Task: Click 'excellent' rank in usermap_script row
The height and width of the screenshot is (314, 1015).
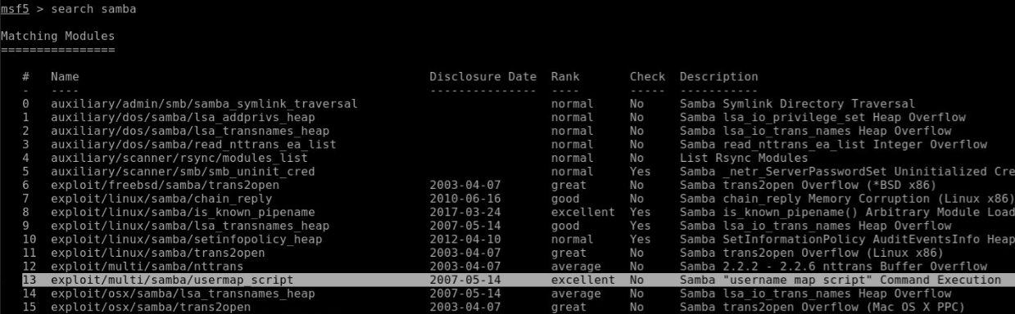Action: (584, 279)
